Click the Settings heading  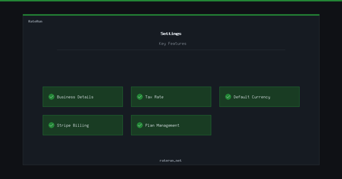[x=171, y=34]
